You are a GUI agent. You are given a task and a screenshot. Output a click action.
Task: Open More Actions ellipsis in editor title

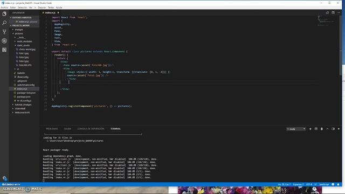[x=339, y=13]
